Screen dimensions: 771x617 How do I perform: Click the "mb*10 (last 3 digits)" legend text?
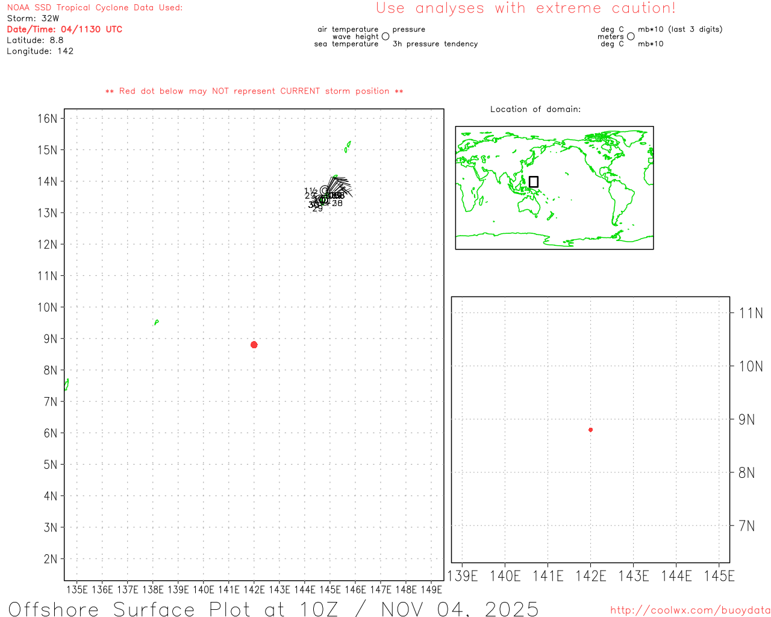point(680,30)
